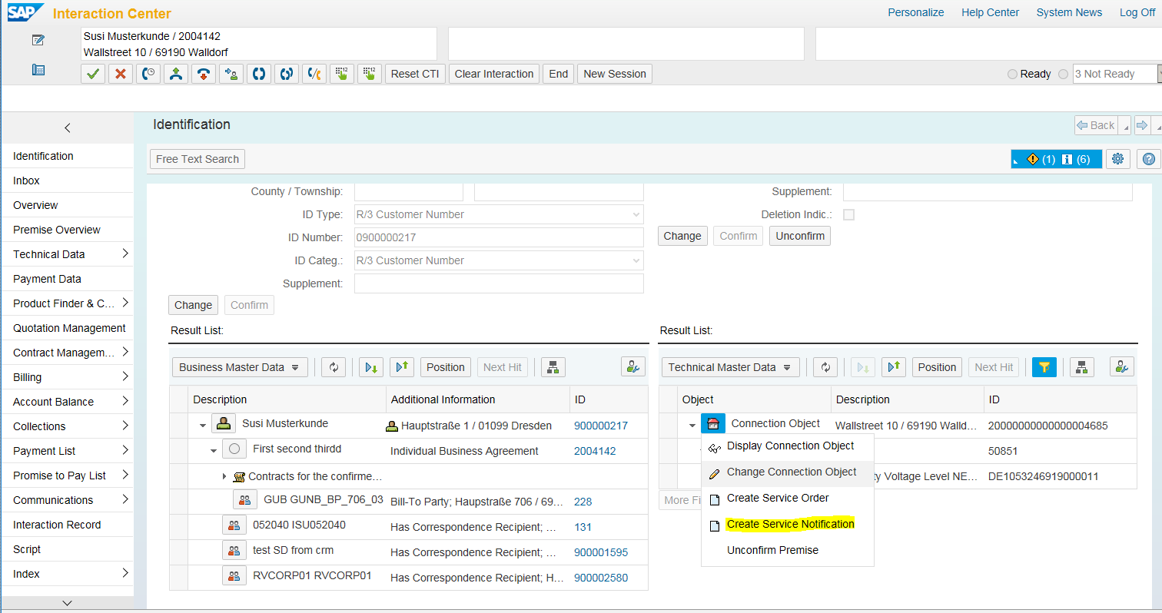Click the left Supplement input field
Screen dimensions: 1162x613
pyautogui.click(x=499, y=283)
